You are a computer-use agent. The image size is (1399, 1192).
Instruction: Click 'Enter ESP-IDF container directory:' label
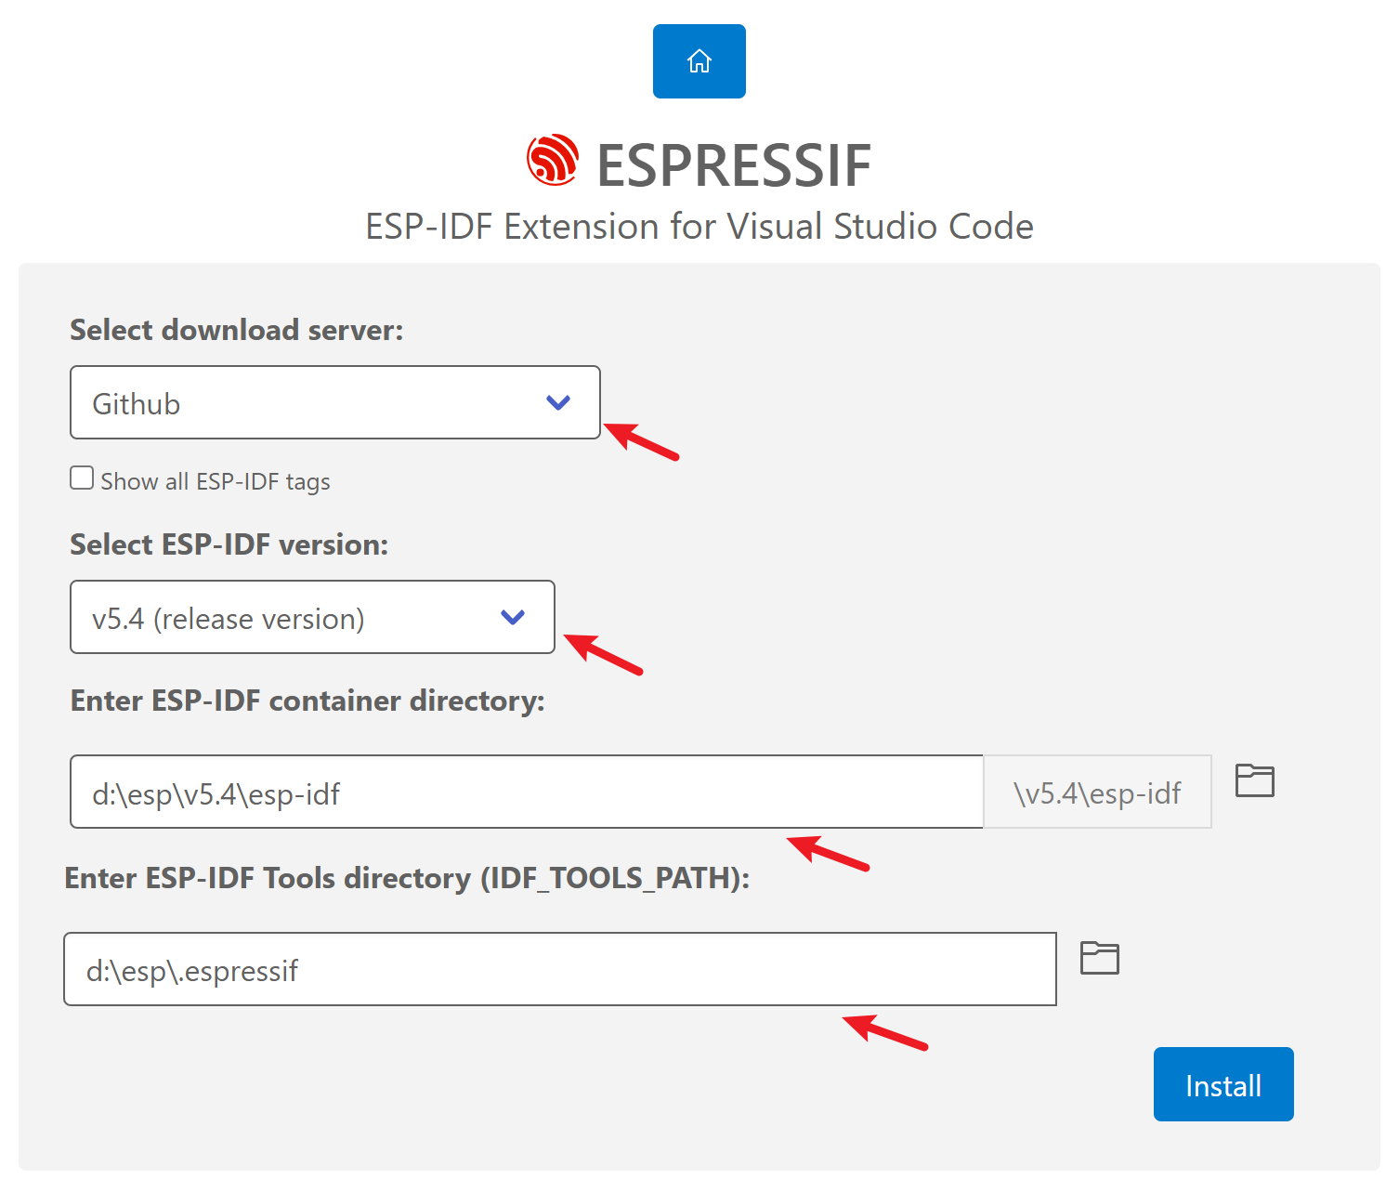pyautogui.click(x=307, y=701)
